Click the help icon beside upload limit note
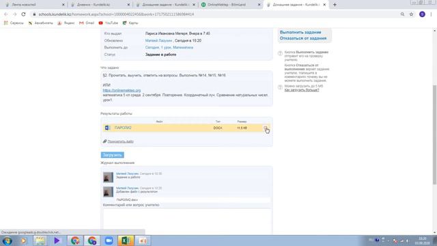The width and height of the screenshot is (437, 246). pyautogui.click(x=280, y=87)
